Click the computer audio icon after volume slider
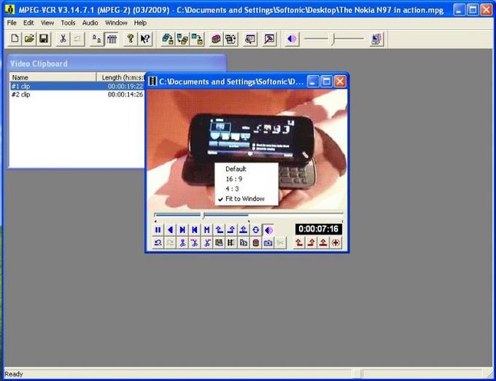The height and width of the screenshot is (381, 496). tap(376, 39)
